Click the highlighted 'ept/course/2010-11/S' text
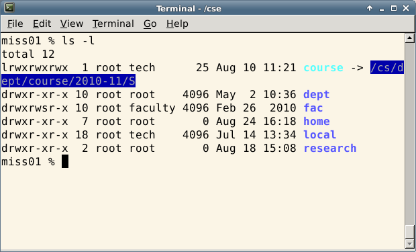The width and height of the screenshot is (416, 252). pyautogui.click(x=68, y=81)
